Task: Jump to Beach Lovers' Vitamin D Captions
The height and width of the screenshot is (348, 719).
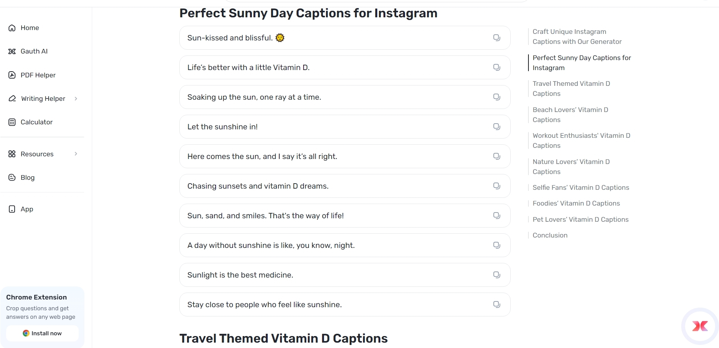Action: click(570, 114)
